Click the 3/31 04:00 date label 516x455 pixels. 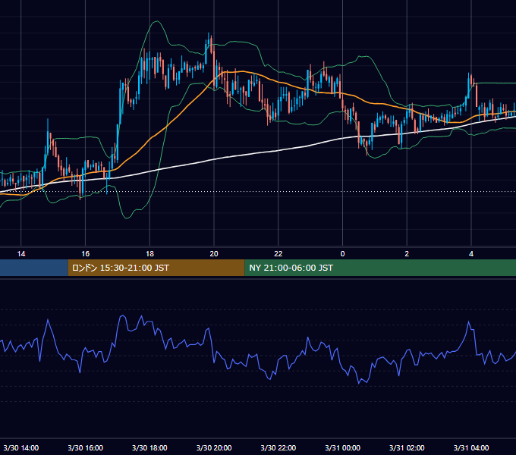(x=471, y=447)
